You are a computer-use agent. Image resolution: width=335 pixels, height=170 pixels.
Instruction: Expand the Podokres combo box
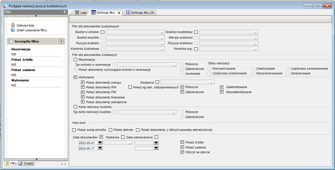pos(130,143)
